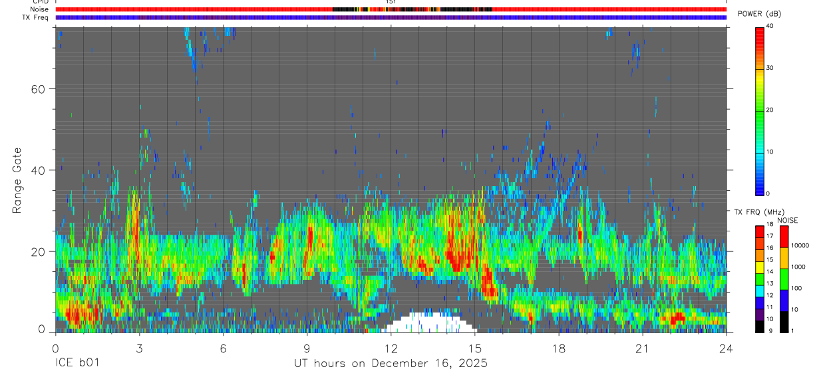Click the blue TX Freq strip above the plot
This screenshot has height=377, width=817.
coord(391,17)
